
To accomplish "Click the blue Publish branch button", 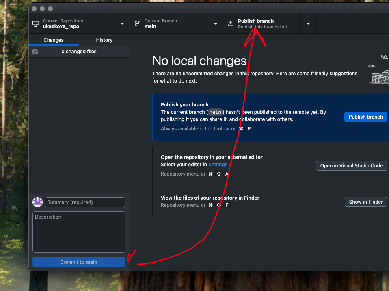I will point(365,117).
